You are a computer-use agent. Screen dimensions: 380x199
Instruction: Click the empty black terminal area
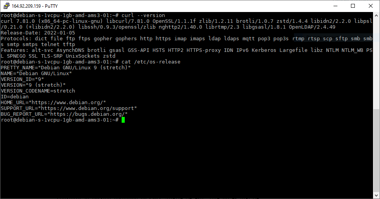pyautogui.click(x=187, y=160)
